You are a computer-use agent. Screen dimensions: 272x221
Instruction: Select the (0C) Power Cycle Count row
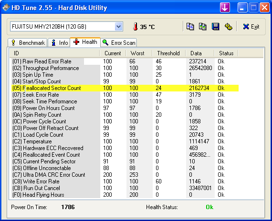(x=125, y=121)
